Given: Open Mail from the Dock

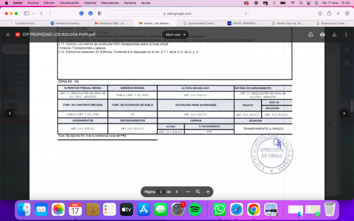Looking at the screenshot, I should tap(41, 210).
